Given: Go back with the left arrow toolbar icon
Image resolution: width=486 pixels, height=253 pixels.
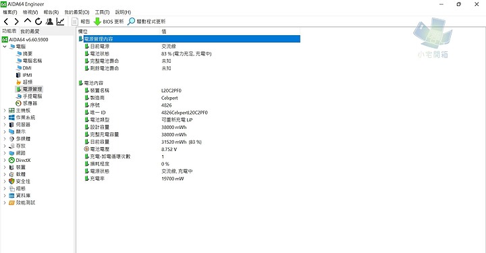Looking at the screenshot, I should pyautogui.click(x=6, y=22).
